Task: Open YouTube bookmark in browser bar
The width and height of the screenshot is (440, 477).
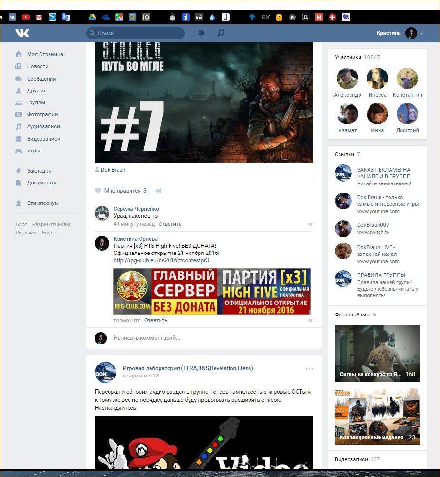Action: point(26,17)
